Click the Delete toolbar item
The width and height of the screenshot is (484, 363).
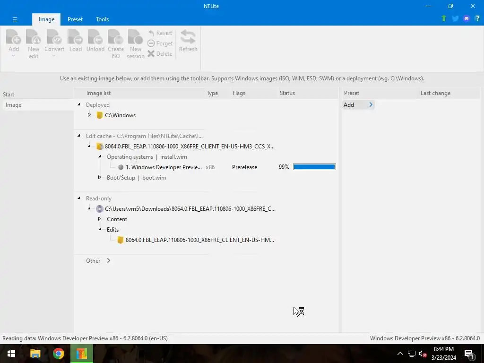160,54
